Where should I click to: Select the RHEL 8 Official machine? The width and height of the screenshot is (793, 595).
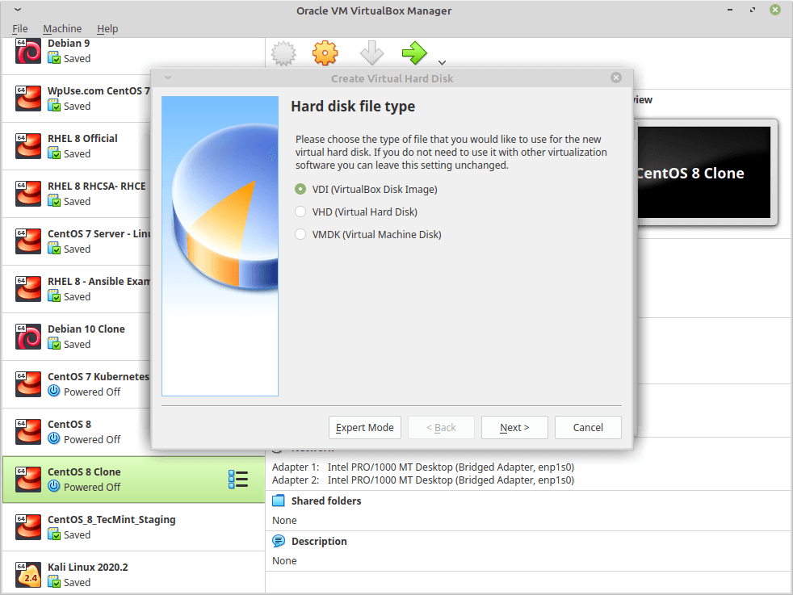77,146
